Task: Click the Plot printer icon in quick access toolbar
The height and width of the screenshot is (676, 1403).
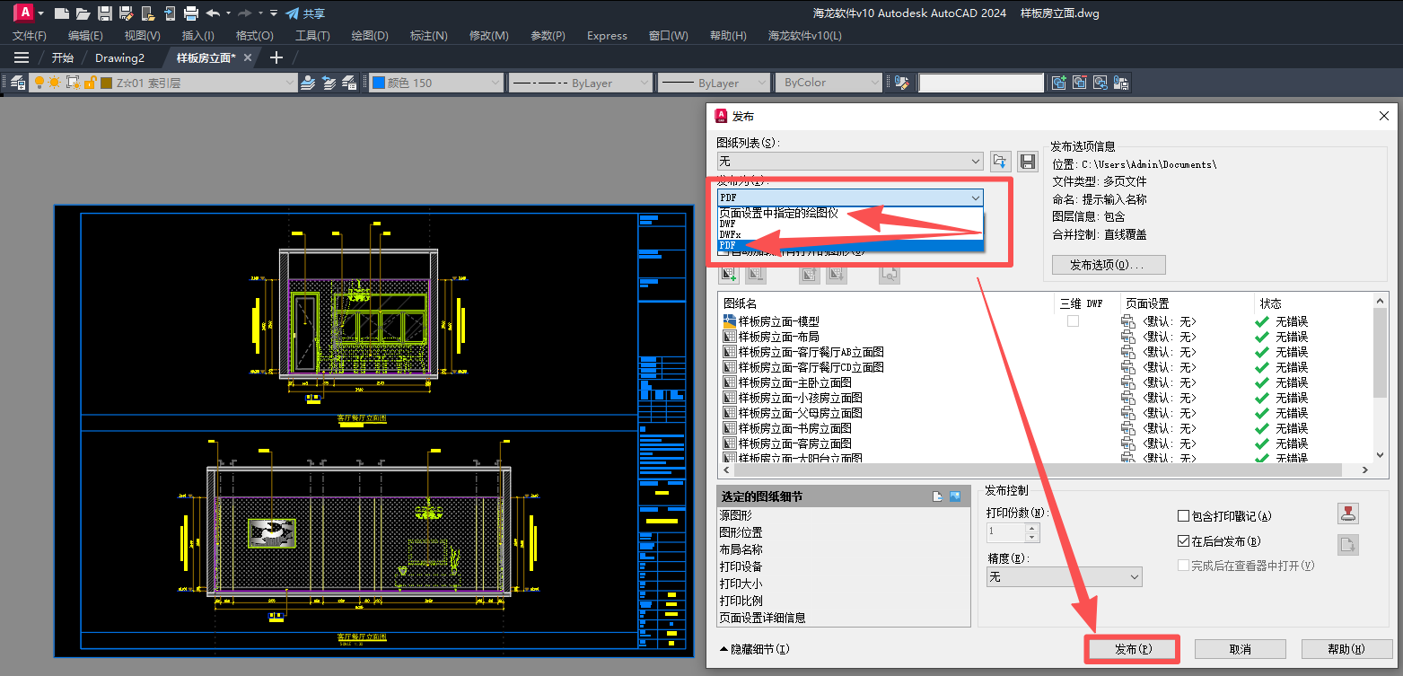Action: pyautogui.click(x=190, y=13)
